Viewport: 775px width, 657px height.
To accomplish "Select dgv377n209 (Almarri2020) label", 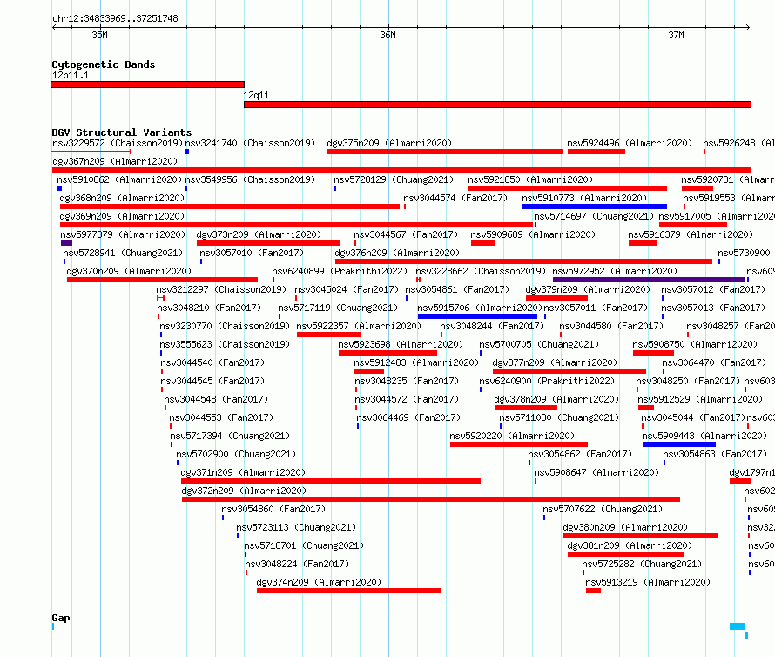I will click(x=555, y=362).
